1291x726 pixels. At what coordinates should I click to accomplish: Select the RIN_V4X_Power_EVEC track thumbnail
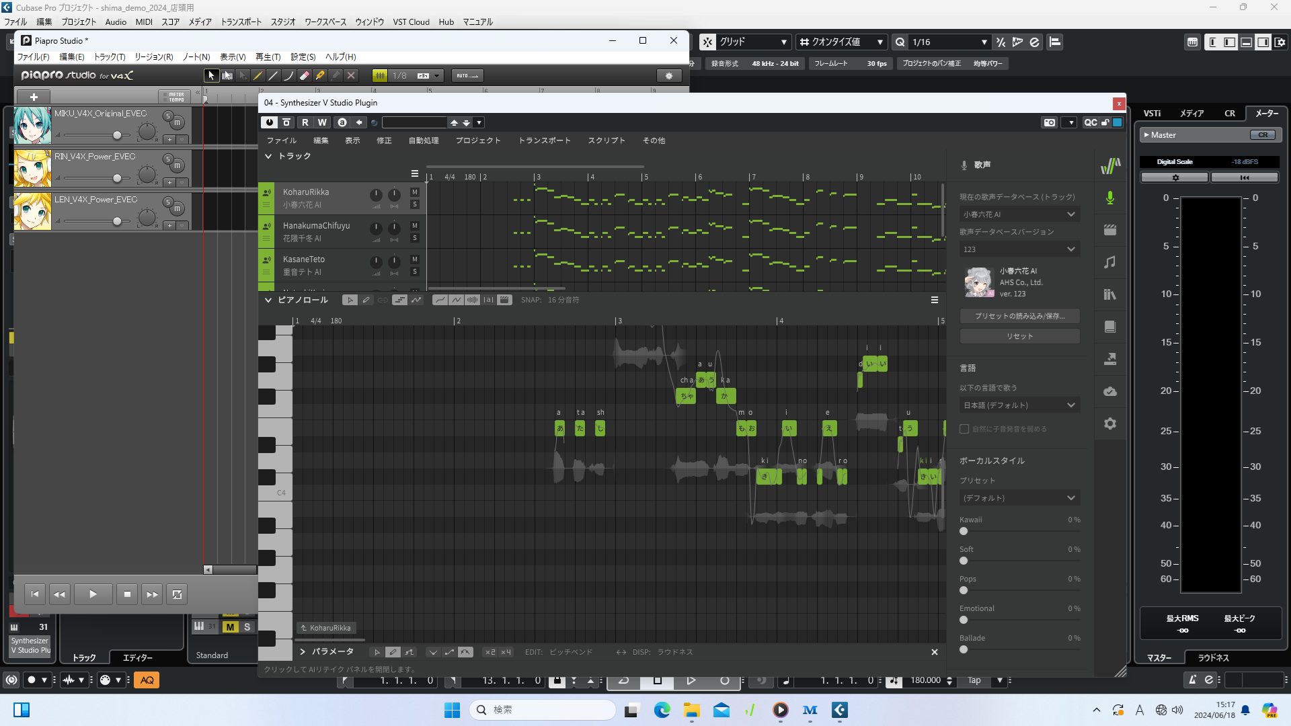pos(32,168)
